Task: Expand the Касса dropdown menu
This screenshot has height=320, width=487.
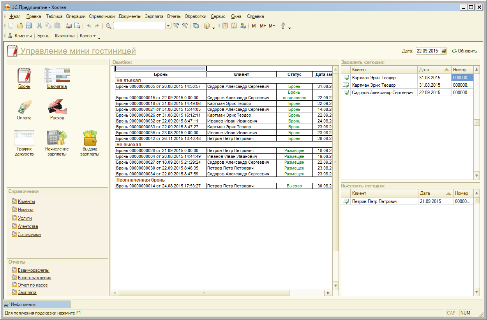Action: (88, 36)
